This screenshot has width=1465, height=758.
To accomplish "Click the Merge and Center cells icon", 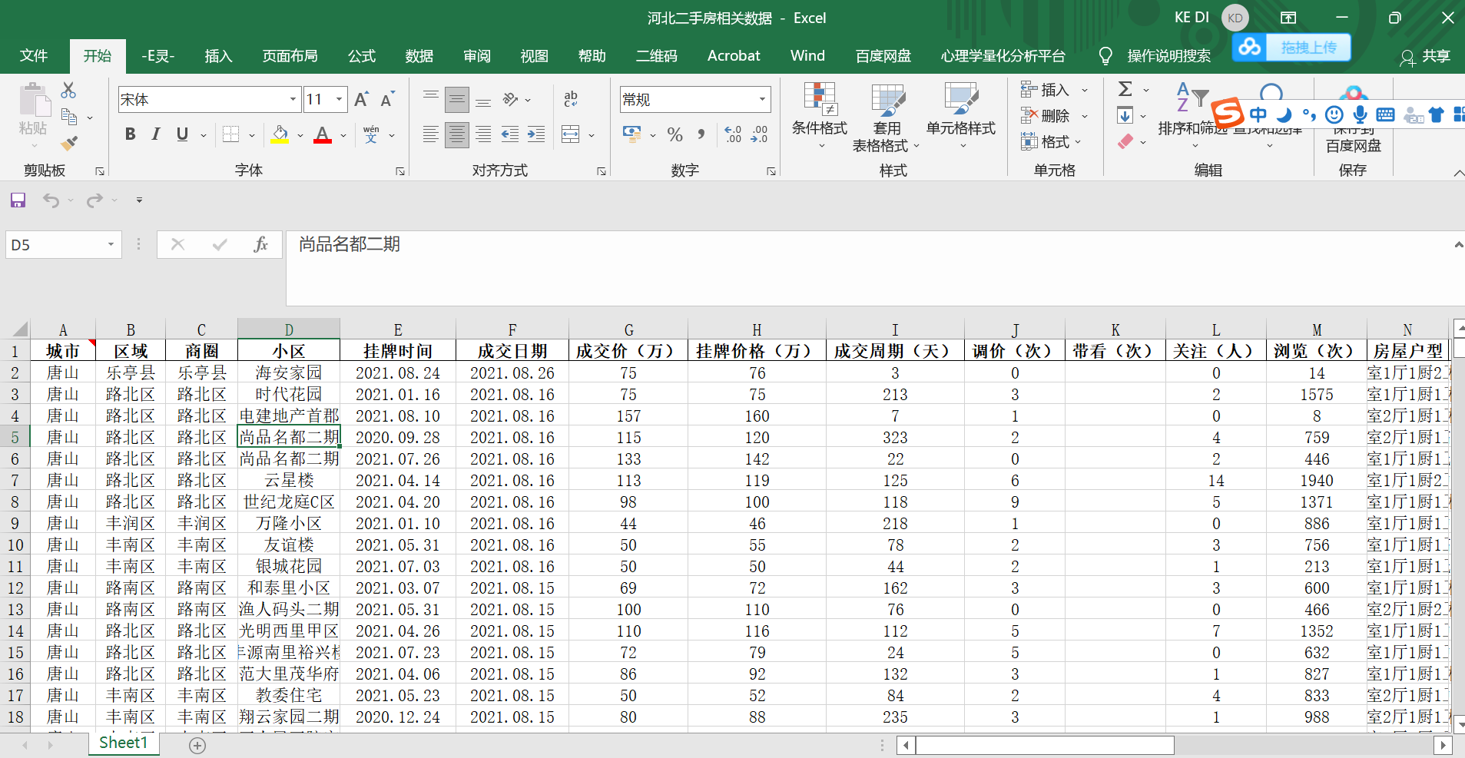I will point(571,135).
